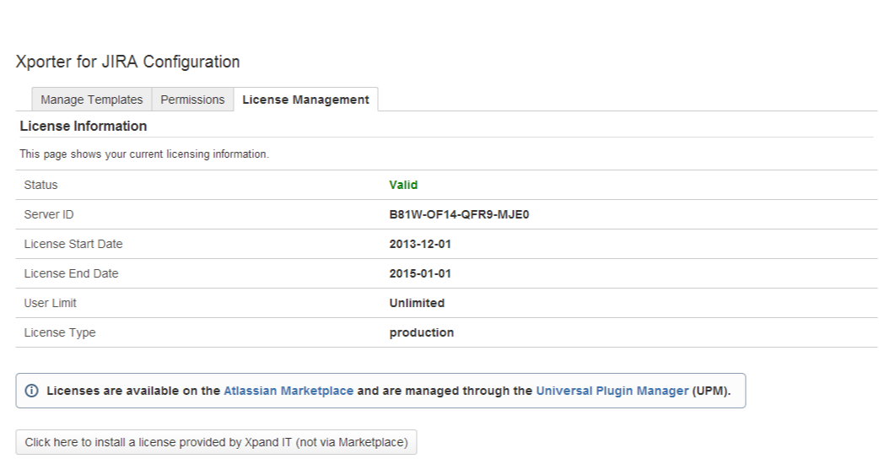The width and height of the screenshot is (879, 475).
Task: Click the green Valid status text
Action: pyautogui.click(x=403, y=185)
